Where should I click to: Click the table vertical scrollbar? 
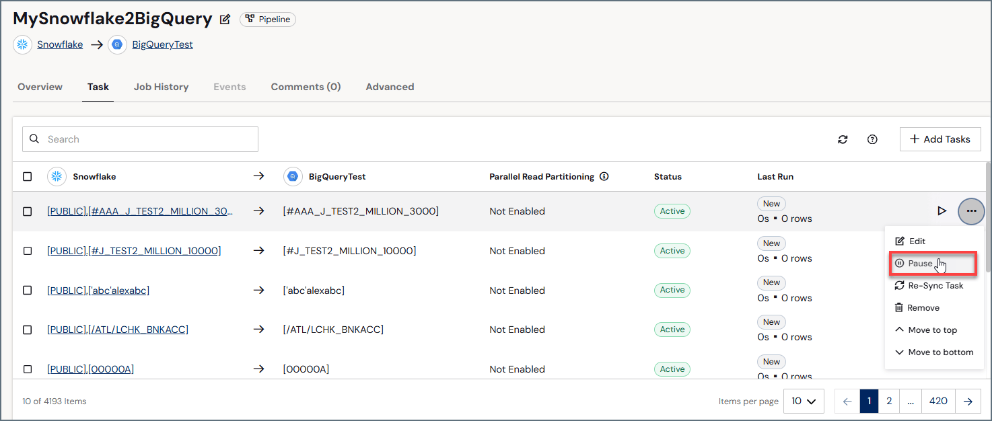(x=988, y=217)
